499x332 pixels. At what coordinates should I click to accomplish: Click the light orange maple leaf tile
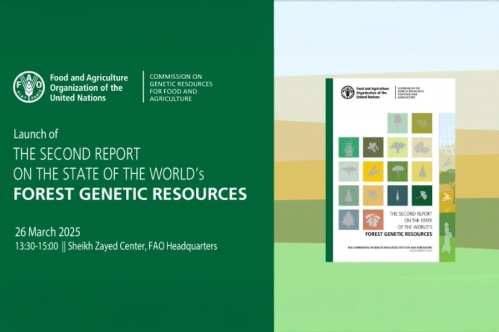[373, 196]
